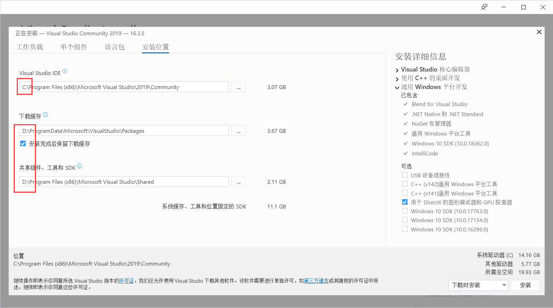Click Windows 10 SDK (10.0.18362.0) item

450,143
